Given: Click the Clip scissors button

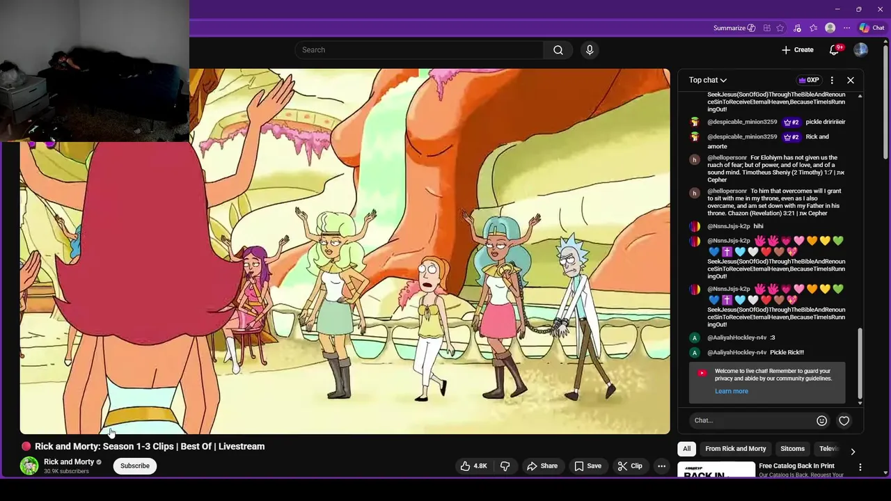Looking at the screenshot, I should click(630, 466).
